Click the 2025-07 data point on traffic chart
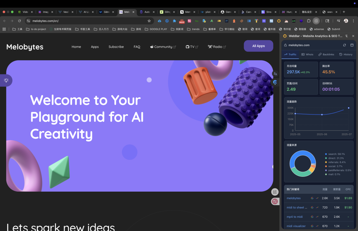Viewport: 358px width, 231px height. (x=349, y=108)
